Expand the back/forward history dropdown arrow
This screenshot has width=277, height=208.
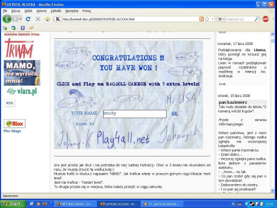click(x=20, y=19)
